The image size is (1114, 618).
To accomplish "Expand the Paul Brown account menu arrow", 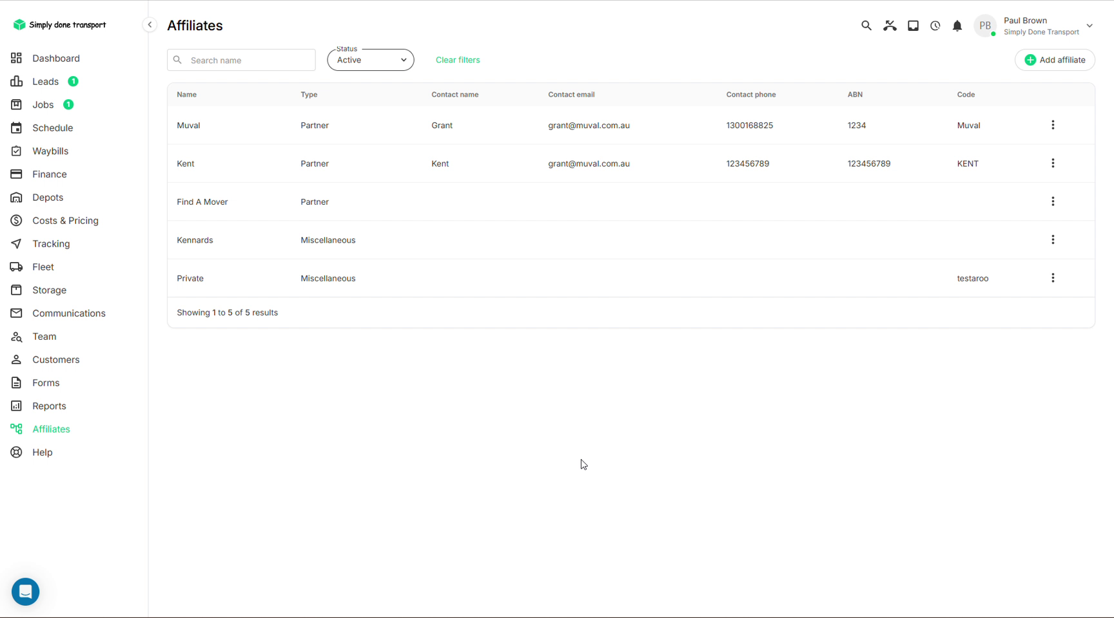I will (1090, 26).
